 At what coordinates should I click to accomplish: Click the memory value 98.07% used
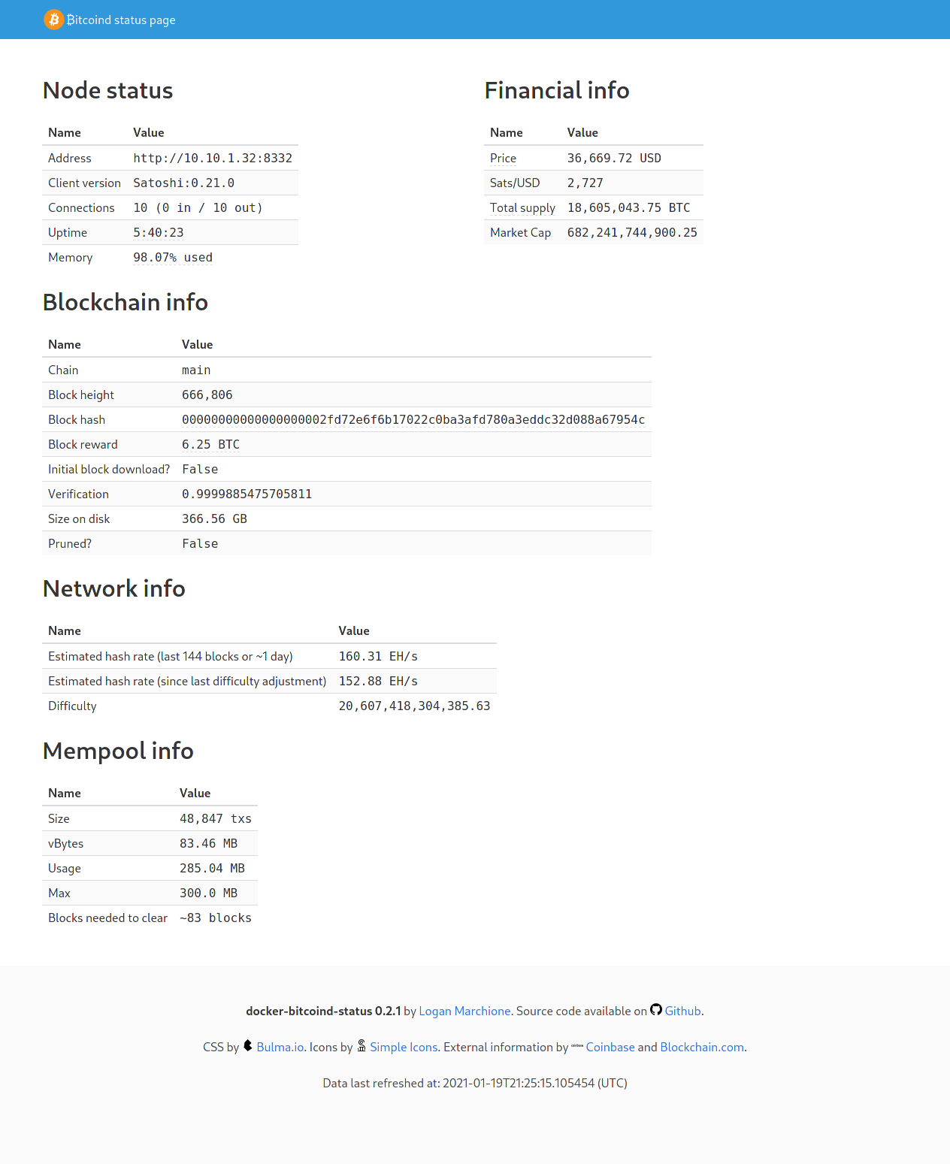[x=173, y=257]
